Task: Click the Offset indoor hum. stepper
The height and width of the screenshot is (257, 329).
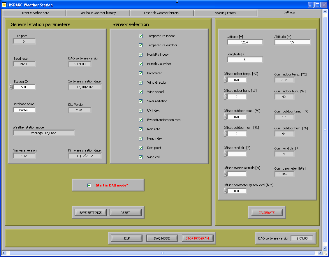Action: point(225,97)
